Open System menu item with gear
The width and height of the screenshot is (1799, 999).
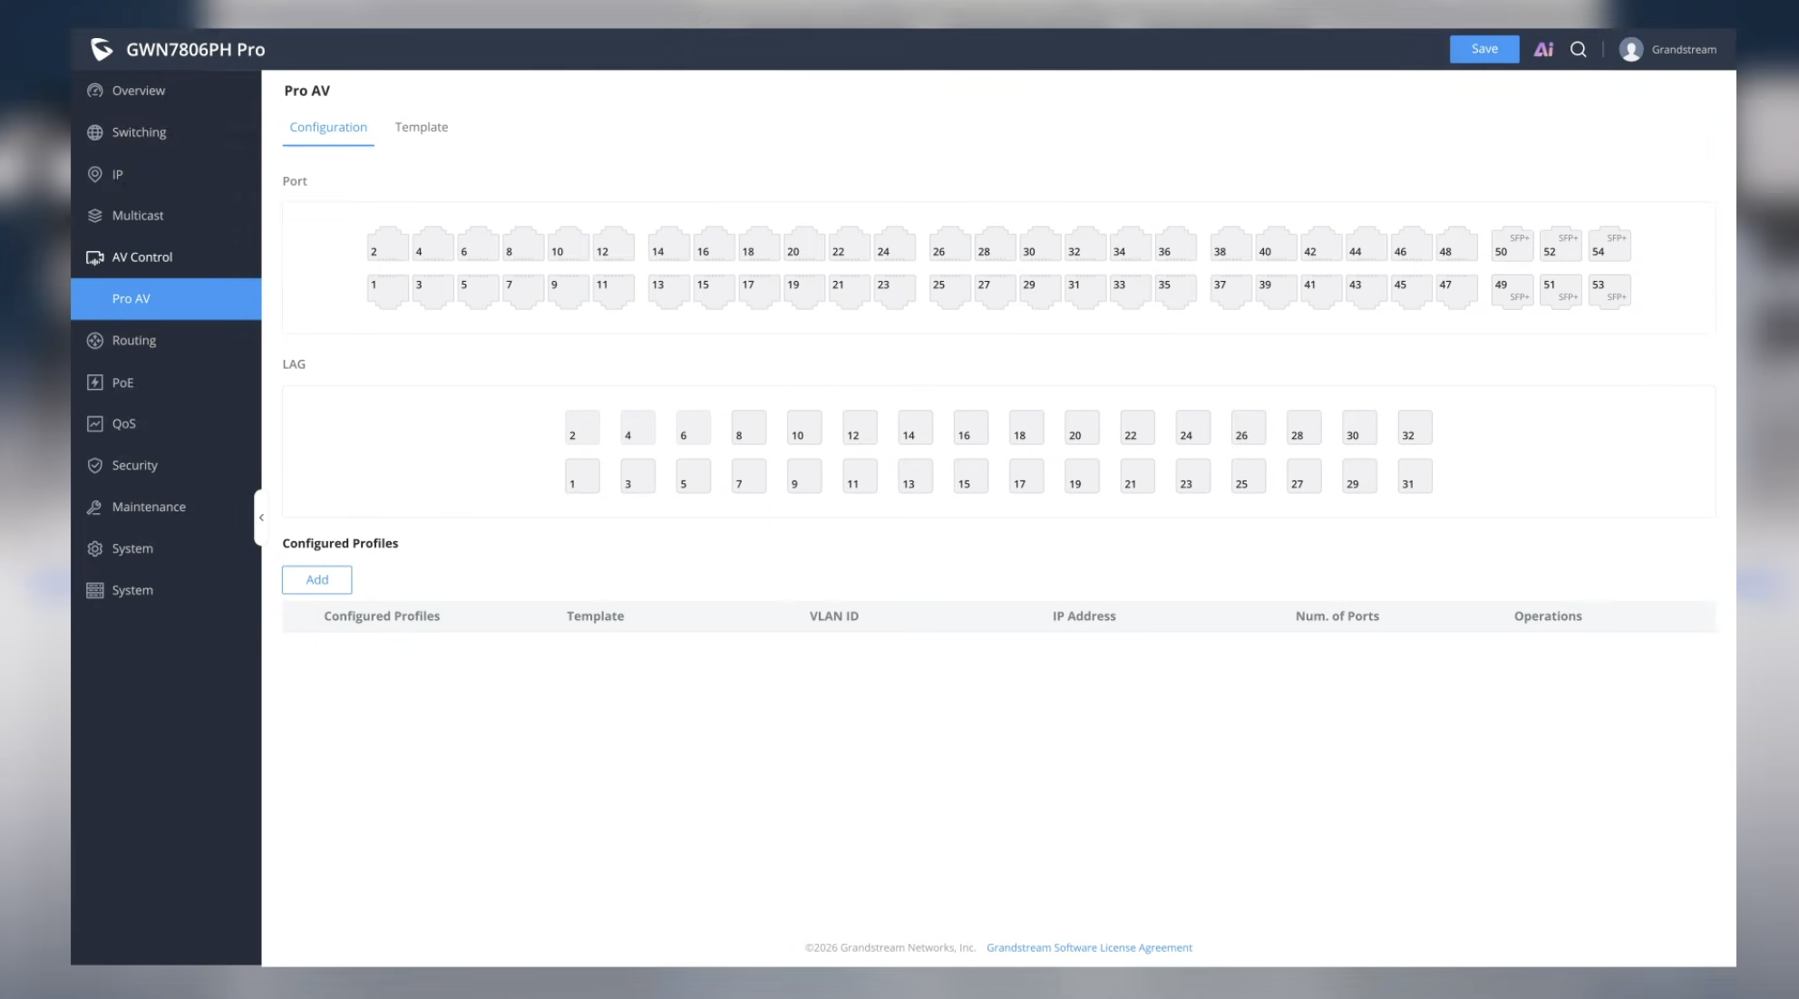click(x=166, y=548)
